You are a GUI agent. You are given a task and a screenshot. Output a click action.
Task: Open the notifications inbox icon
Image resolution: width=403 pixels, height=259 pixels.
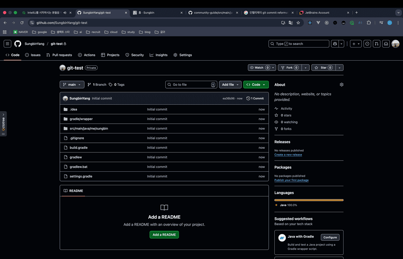tap(386, 44)
